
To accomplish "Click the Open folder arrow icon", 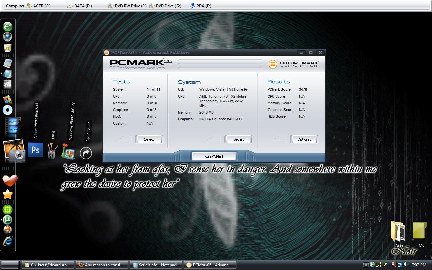I will pos(86,153).
